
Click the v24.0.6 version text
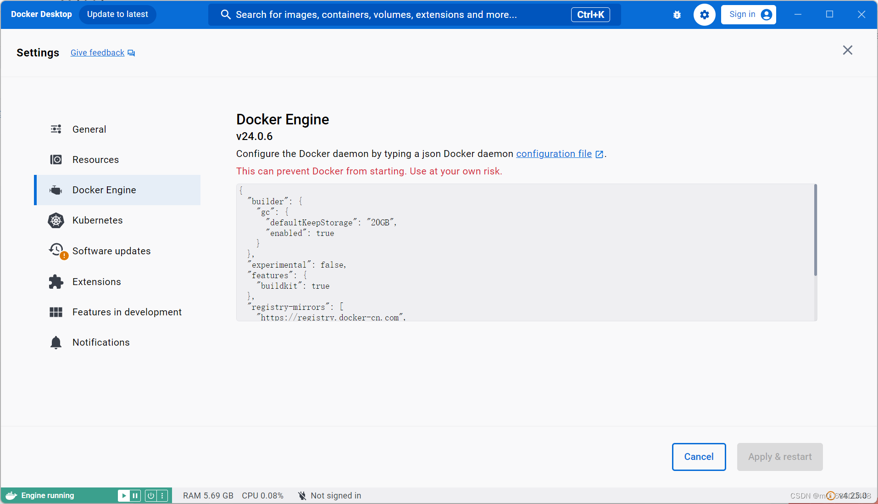coord(255,136)
